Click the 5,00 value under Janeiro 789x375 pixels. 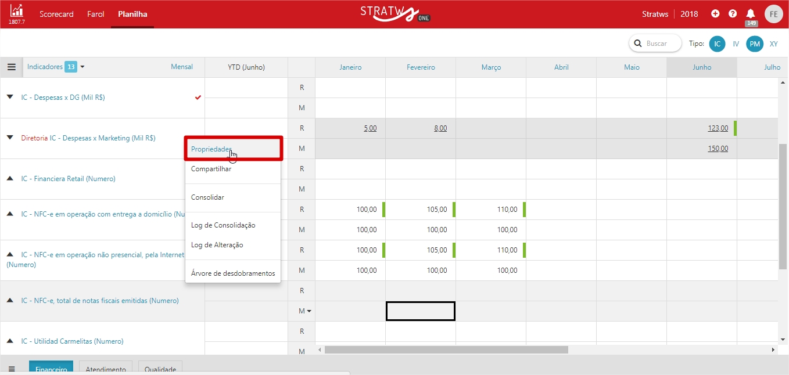pos(370,128)
